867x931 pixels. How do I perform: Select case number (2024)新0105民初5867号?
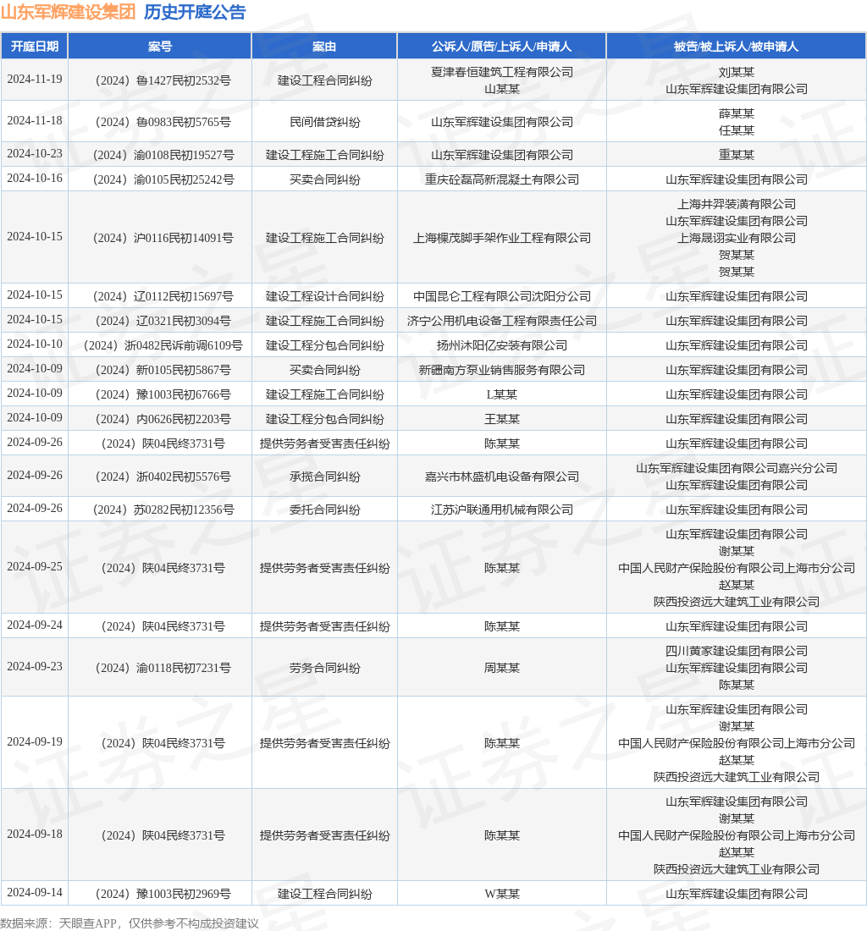click(x=163, y=371)
